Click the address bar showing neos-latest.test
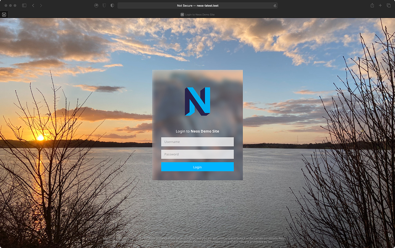This screenshot has width=395, height=248. pyautogui.click(x=198, y=6)
